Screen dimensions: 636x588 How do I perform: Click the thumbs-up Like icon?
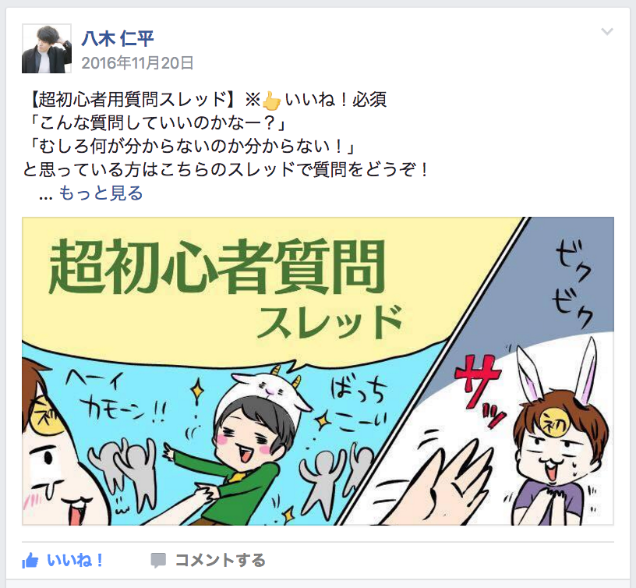click(30, 561)
